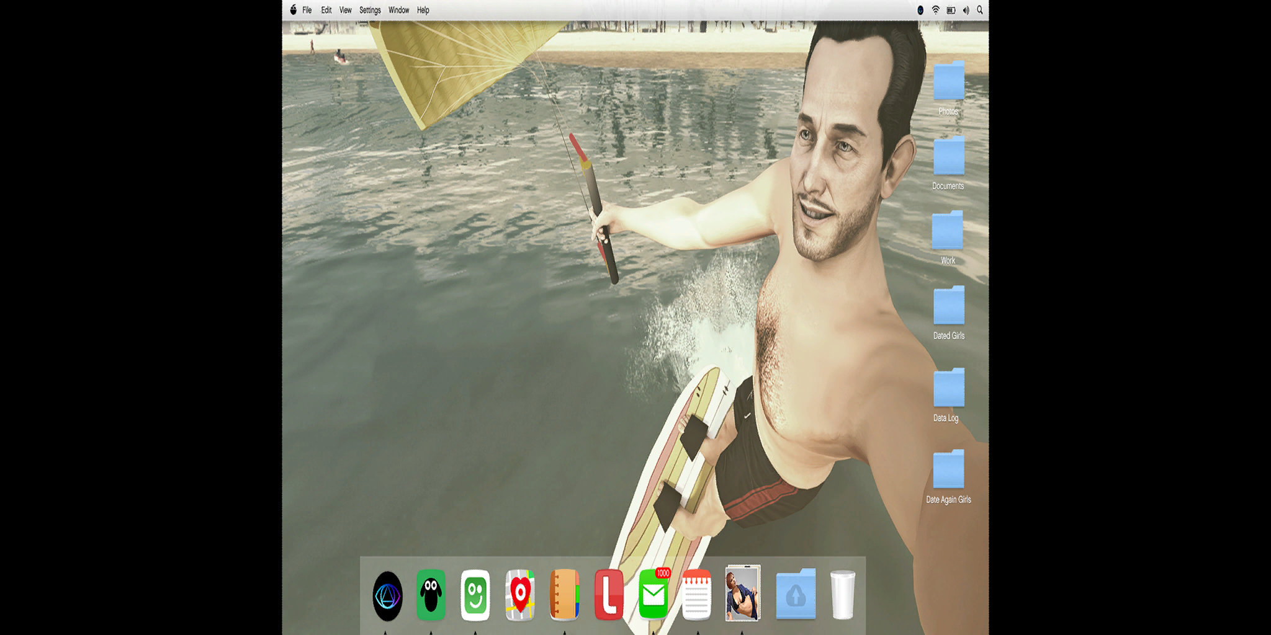Viewport: 1271px width, 635px height.
Task: Open the Date Again Girls folder
Action: (x=948, y=469)
